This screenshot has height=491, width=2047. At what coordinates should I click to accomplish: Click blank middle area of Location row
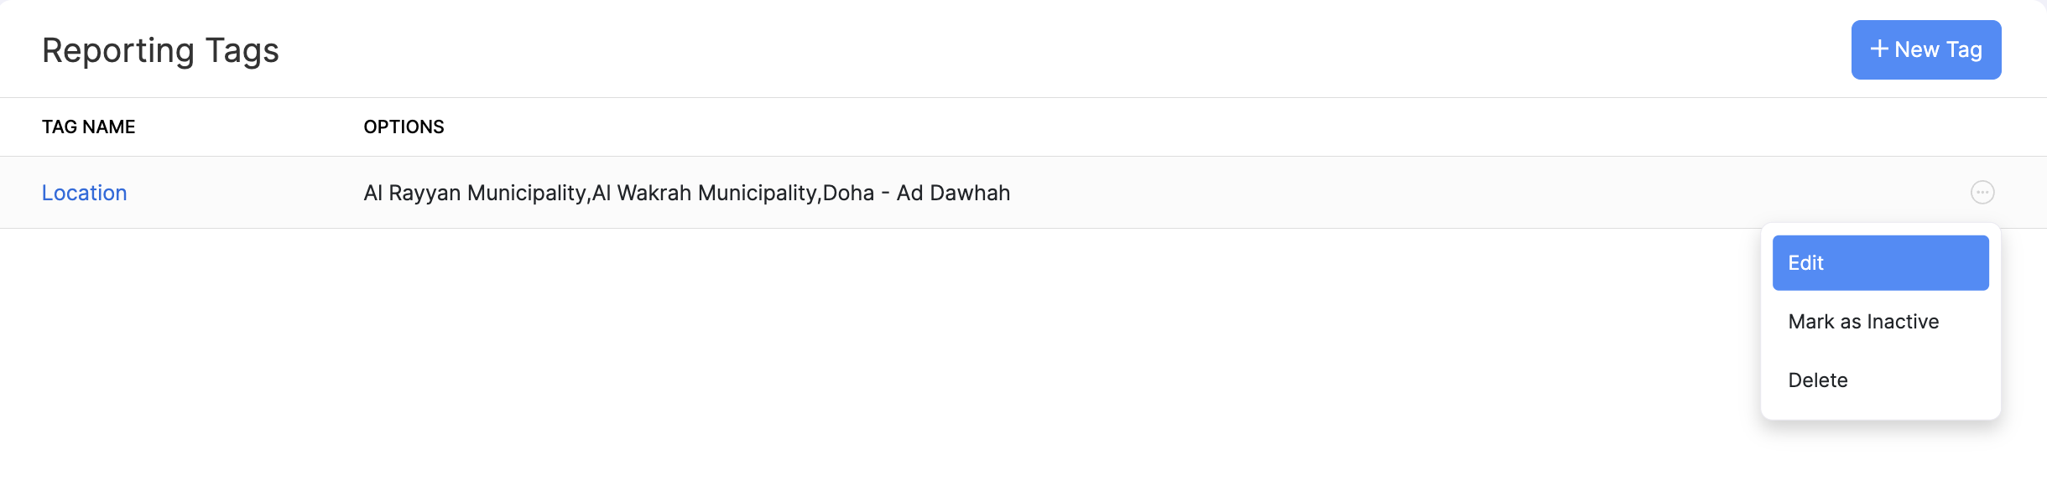[x=1426, y=193]
